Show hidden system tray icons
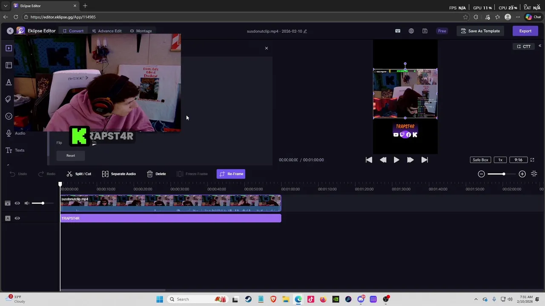 (x=476, y=299)
